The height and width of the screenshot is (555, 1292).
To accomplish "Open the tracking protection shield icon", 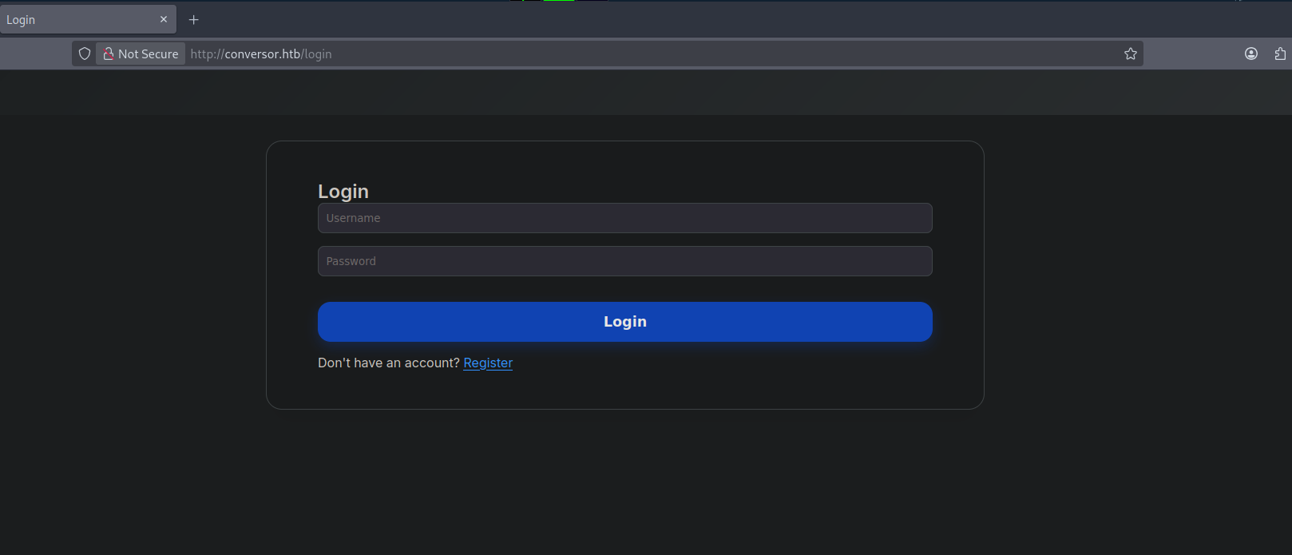I will tap(85, 54).
